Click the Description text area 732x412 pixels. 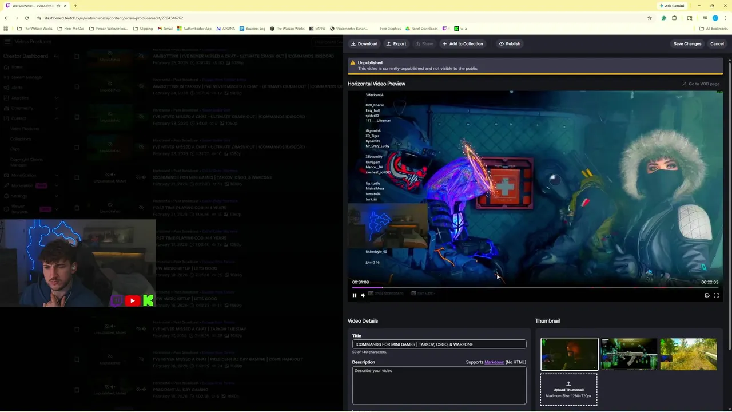tap(439, 386)
